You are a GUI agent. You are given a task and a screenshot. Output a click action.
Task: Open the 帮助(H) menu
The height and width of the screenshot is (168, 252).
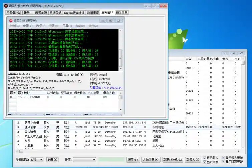point(80,26)
